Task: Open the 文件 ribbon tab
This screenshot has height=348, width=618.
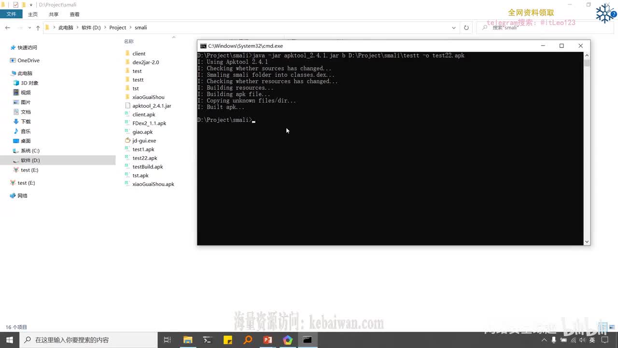Action: (x=11, y=14)
